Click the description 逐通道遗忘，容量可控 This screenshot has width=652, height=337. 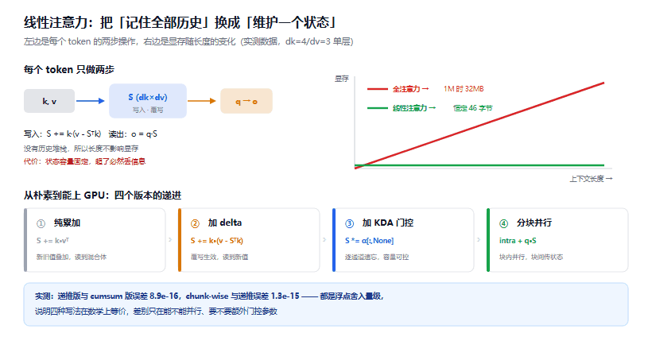coord(377,257)
